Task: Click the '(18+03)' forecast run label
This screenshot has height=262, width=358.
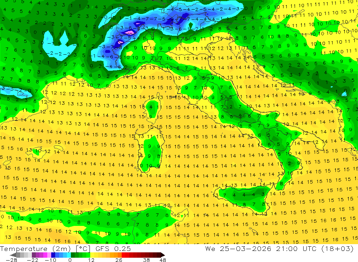Action: (337, 249)
